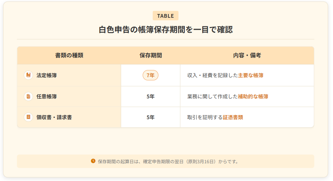Click the 7年 pill badge
333x181 pixels.
[150, 75]
